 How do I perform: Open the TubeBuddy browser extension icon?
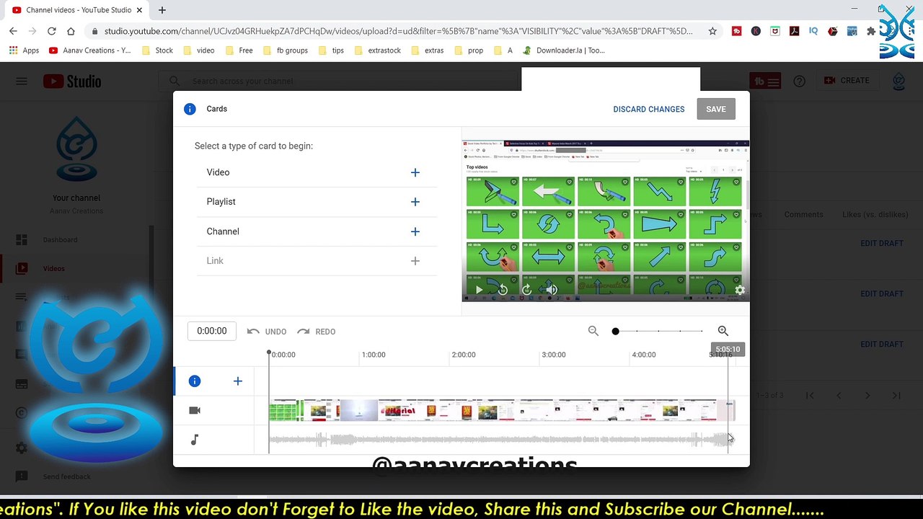point(736,31)
